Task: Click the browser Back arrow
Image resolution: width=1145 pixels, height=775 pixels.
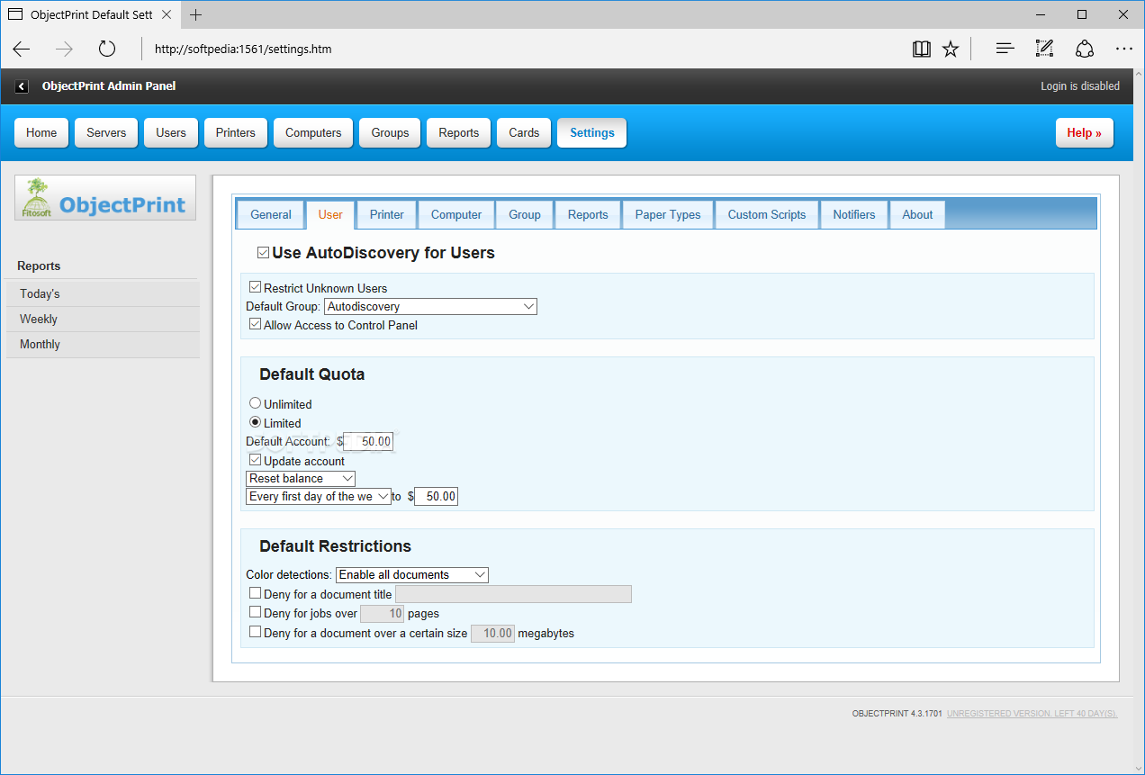Action: (x=22, y=49)
